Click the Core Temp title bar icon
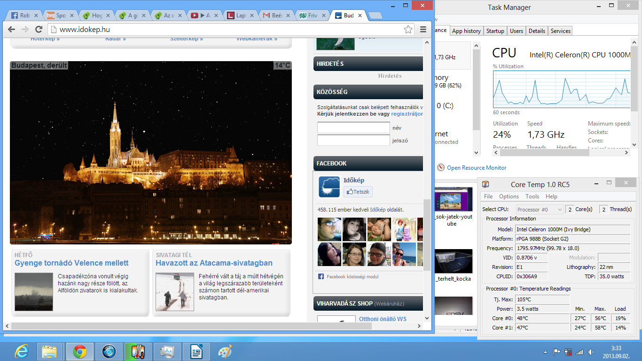Viewport: 642px width, 361px height. point(486,184)
